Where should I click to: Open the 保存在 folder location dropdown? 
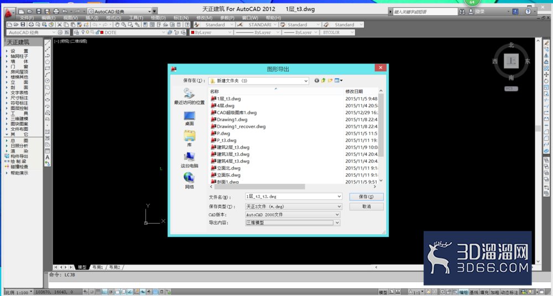(x=258, y=81)
